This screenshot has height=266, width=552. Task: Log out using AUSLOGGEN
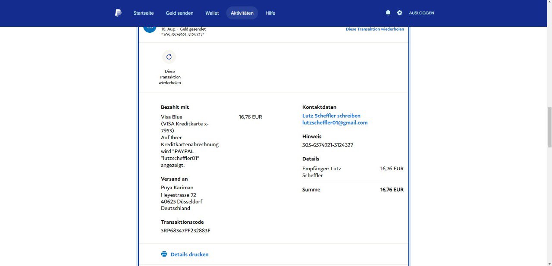(x=421, y=13)
